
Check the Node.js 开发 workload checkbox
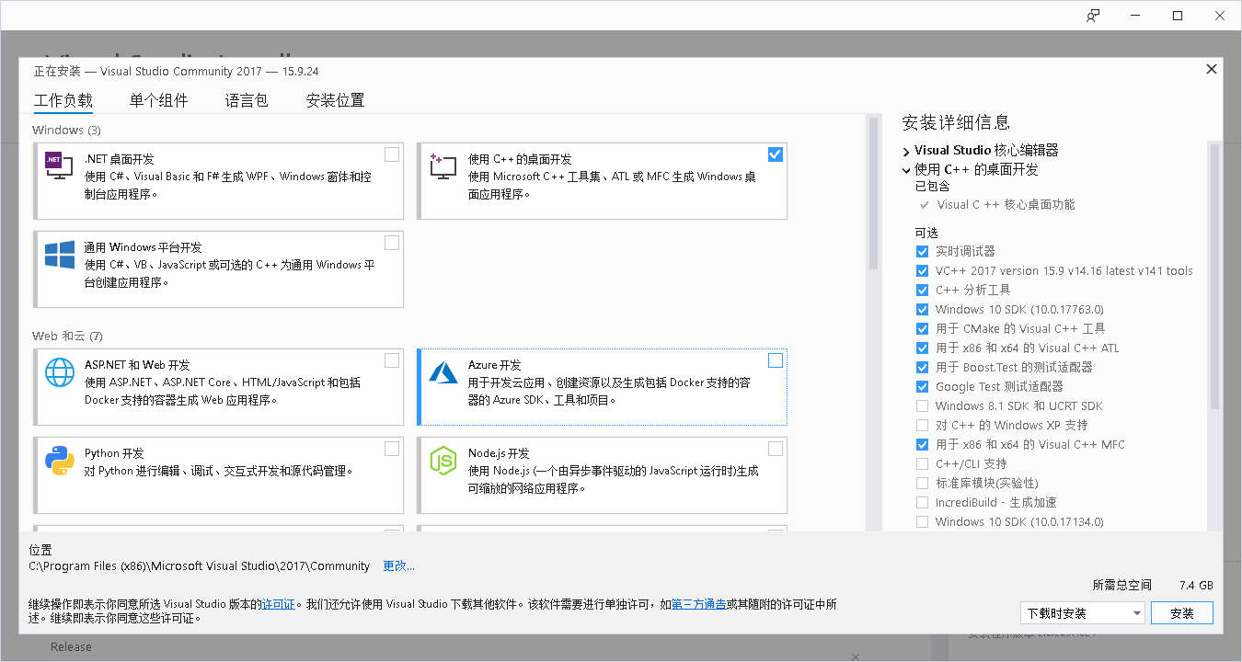coord(776,449)
